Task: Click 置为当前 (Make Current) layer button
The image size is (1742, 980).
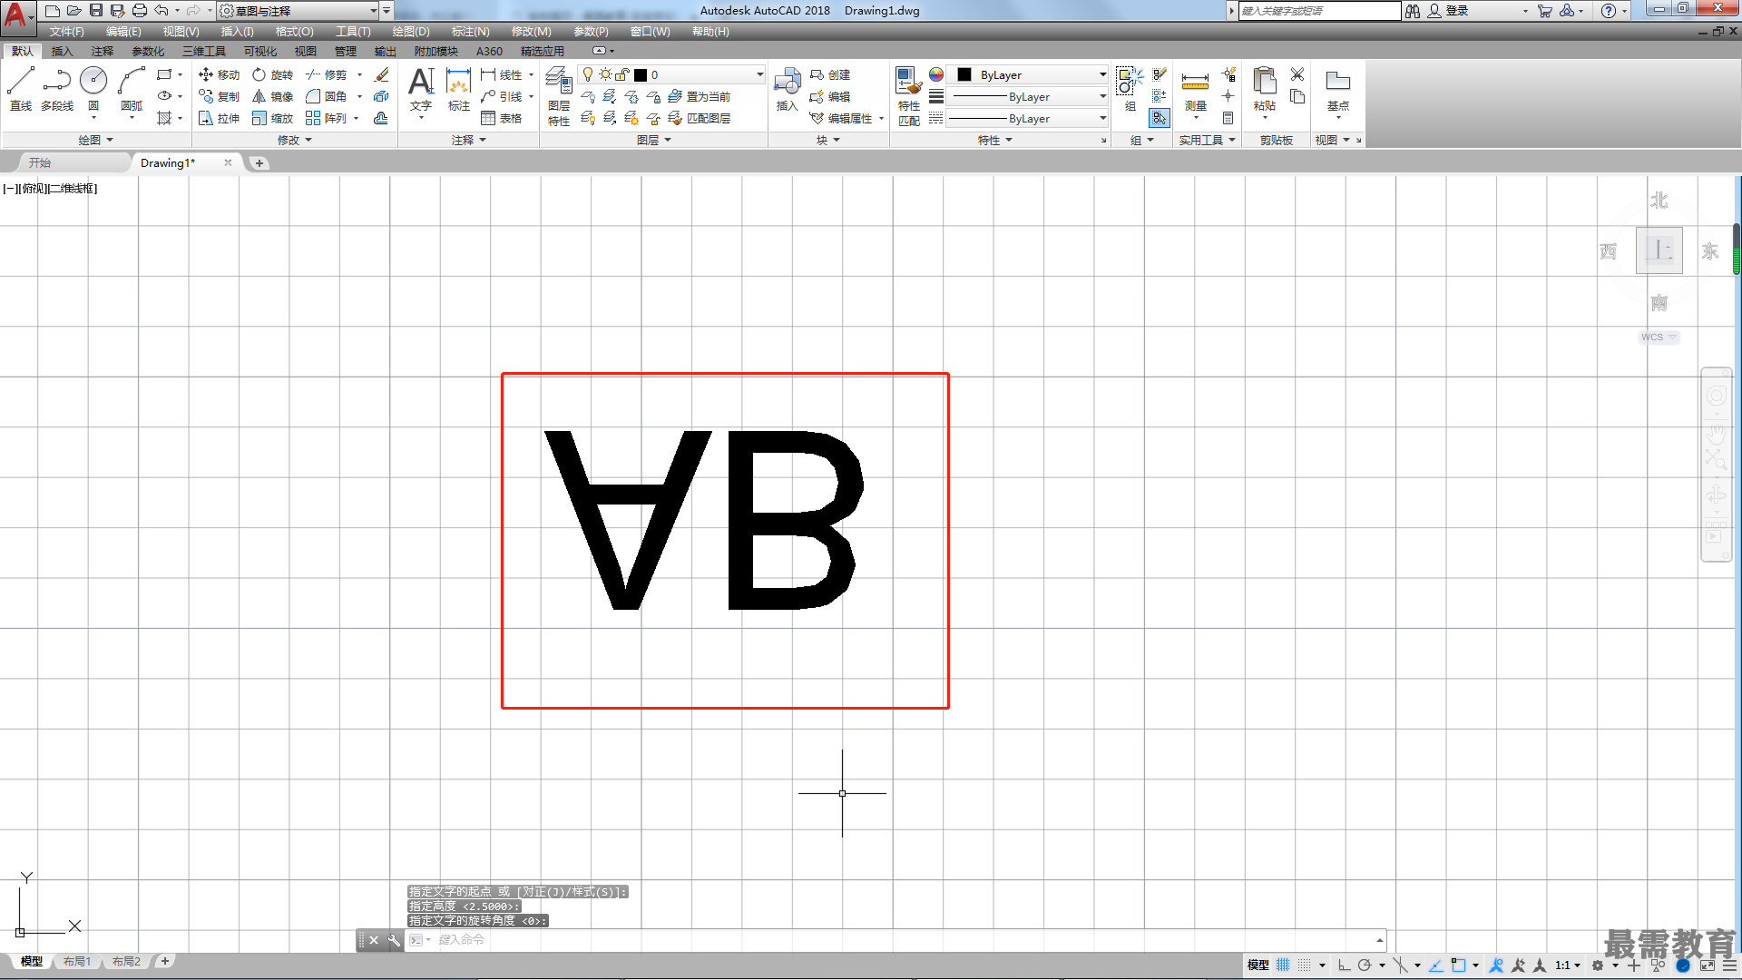Action: 700,96
